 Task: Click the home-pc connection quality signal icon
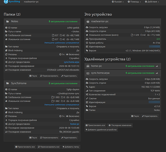[x=157, y=66]
